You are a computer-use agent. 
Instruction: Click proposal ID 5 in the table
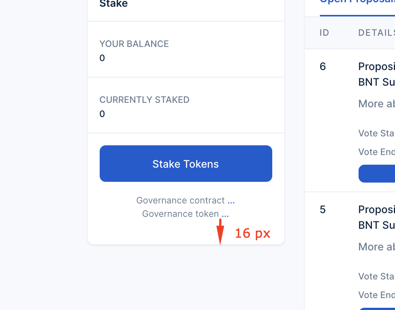click(322, 209)
